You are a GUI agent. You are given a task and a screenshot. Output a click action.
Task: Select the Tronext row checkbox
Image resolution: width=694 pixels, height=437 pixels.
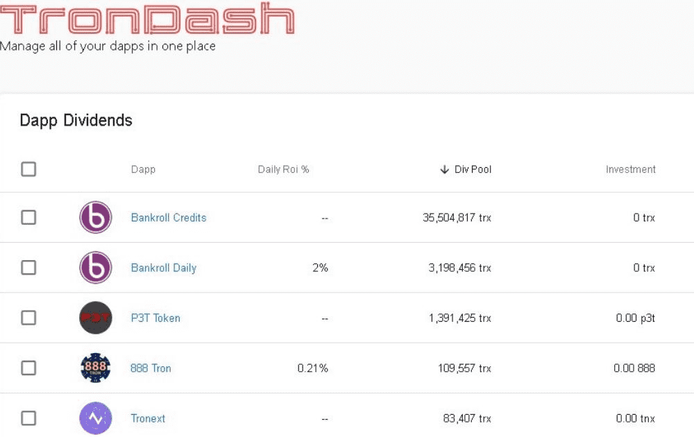coord(28,418)
